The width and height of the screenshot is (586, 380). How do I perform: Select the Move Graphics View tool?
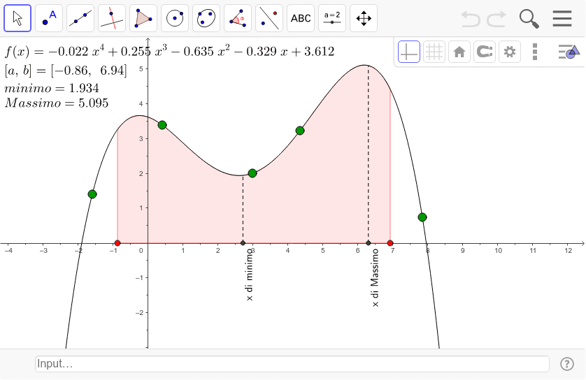364,18
